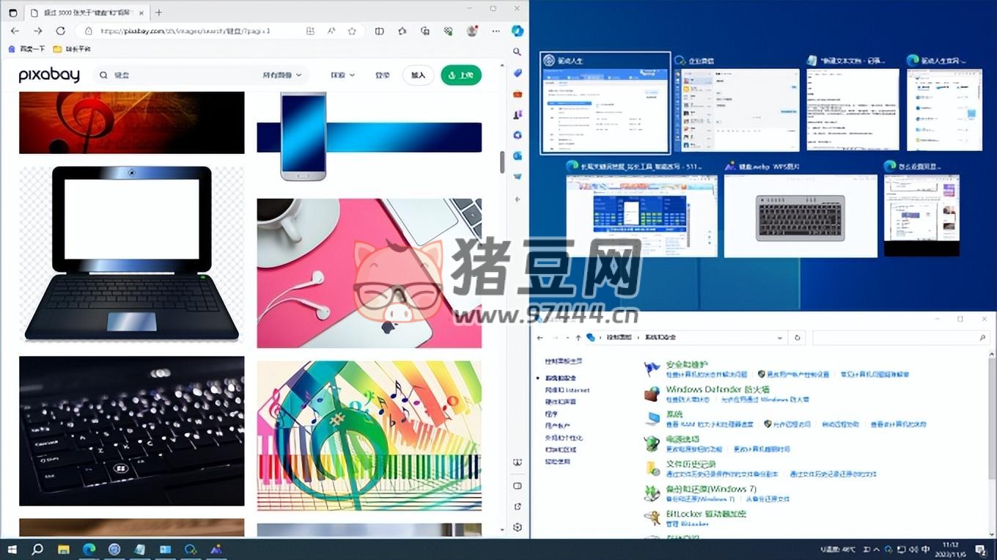Open Edge split screen icon
This screenshot has height=560, width=997.
point(379,31)
